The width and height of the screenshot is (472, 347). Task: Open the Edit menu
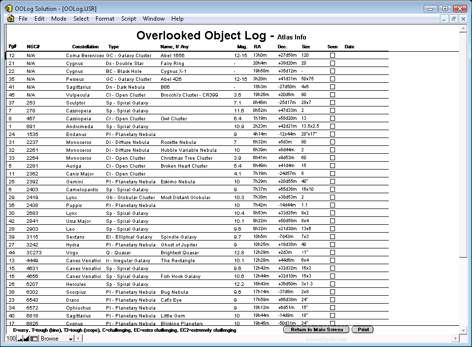coord(39,19)
